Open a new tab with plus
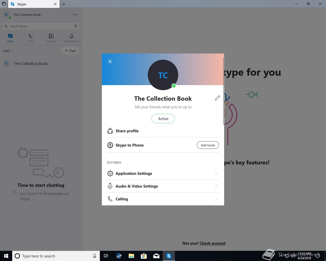Viewport: 326px width, 261px height. 64,4
